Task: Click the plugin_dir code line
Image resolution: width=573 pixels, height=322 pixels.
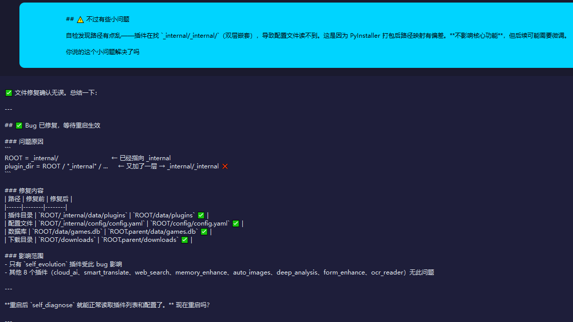Action: pyautogui.click(x=56, y=166)
